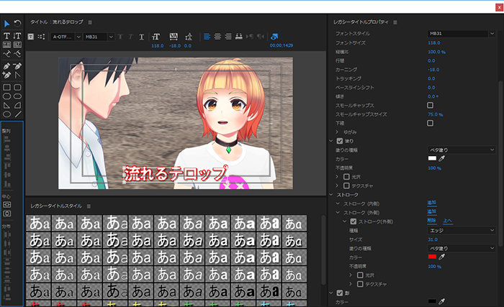504x307 pixels.
Task: Select the arrow Selection tool
Action: [6, 24]
